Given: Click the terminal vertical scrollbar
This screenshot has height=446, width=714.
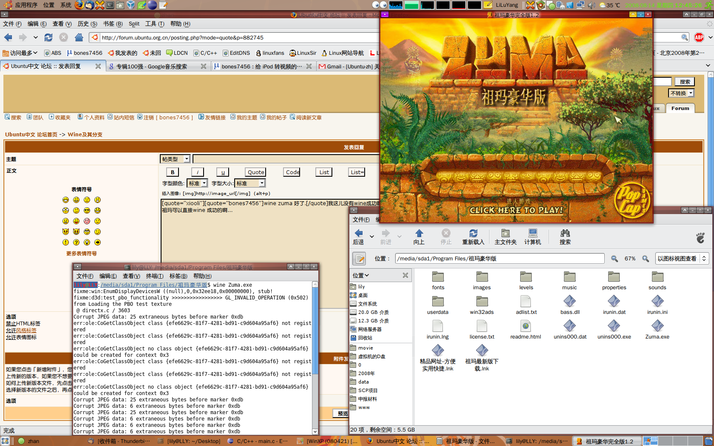Looking at the screenshot, I should click(x=315, y=358).
